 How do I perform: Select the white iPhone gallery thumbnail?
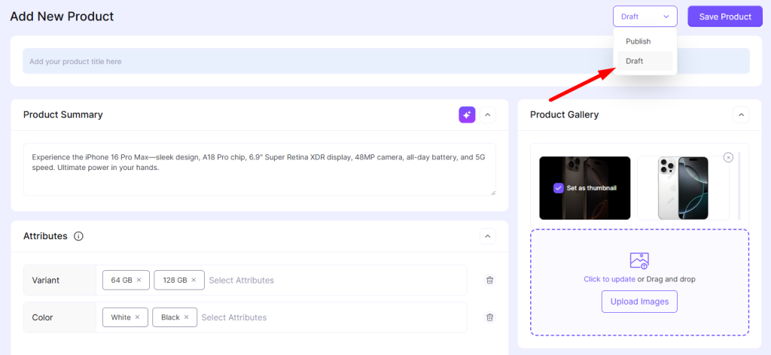tap(683, 188)
